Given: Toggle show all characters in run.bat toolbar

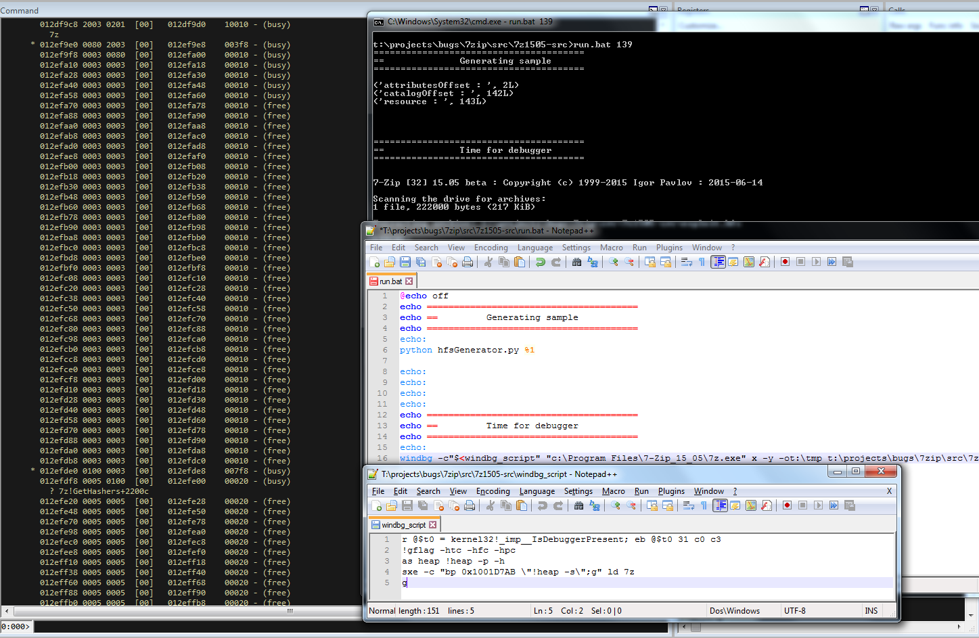Looking at the screenshot, I should click(702, 262).
